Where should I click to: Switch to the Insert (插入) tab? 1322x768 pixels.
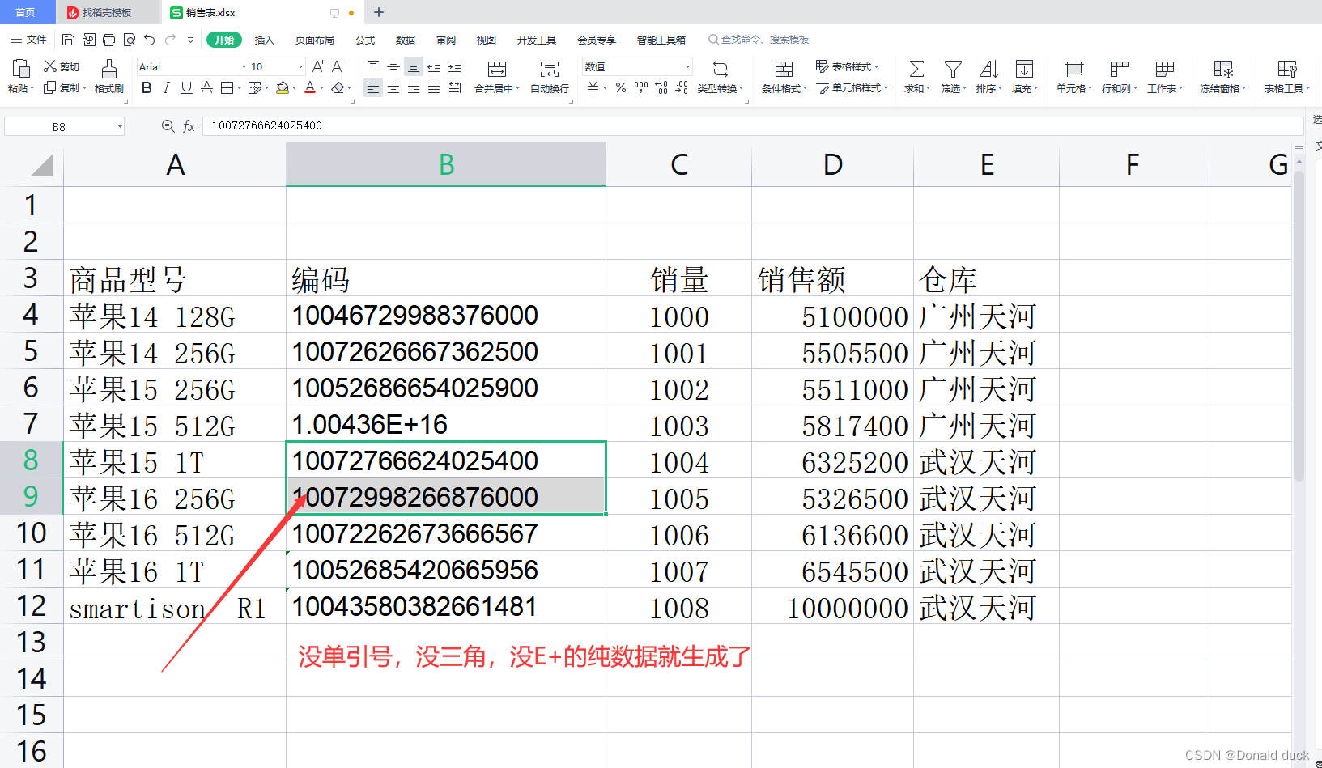pos(265,40)
